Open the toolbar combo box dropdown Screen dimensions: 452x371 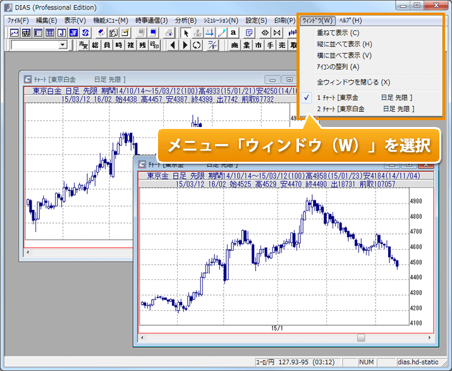coord(62,45)
